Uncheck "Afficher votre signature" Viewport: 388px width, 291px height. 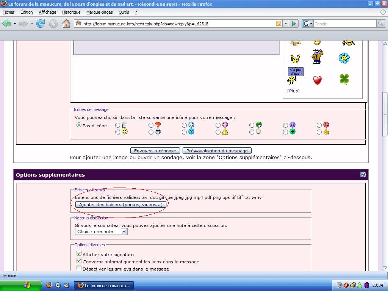point(79,253)
